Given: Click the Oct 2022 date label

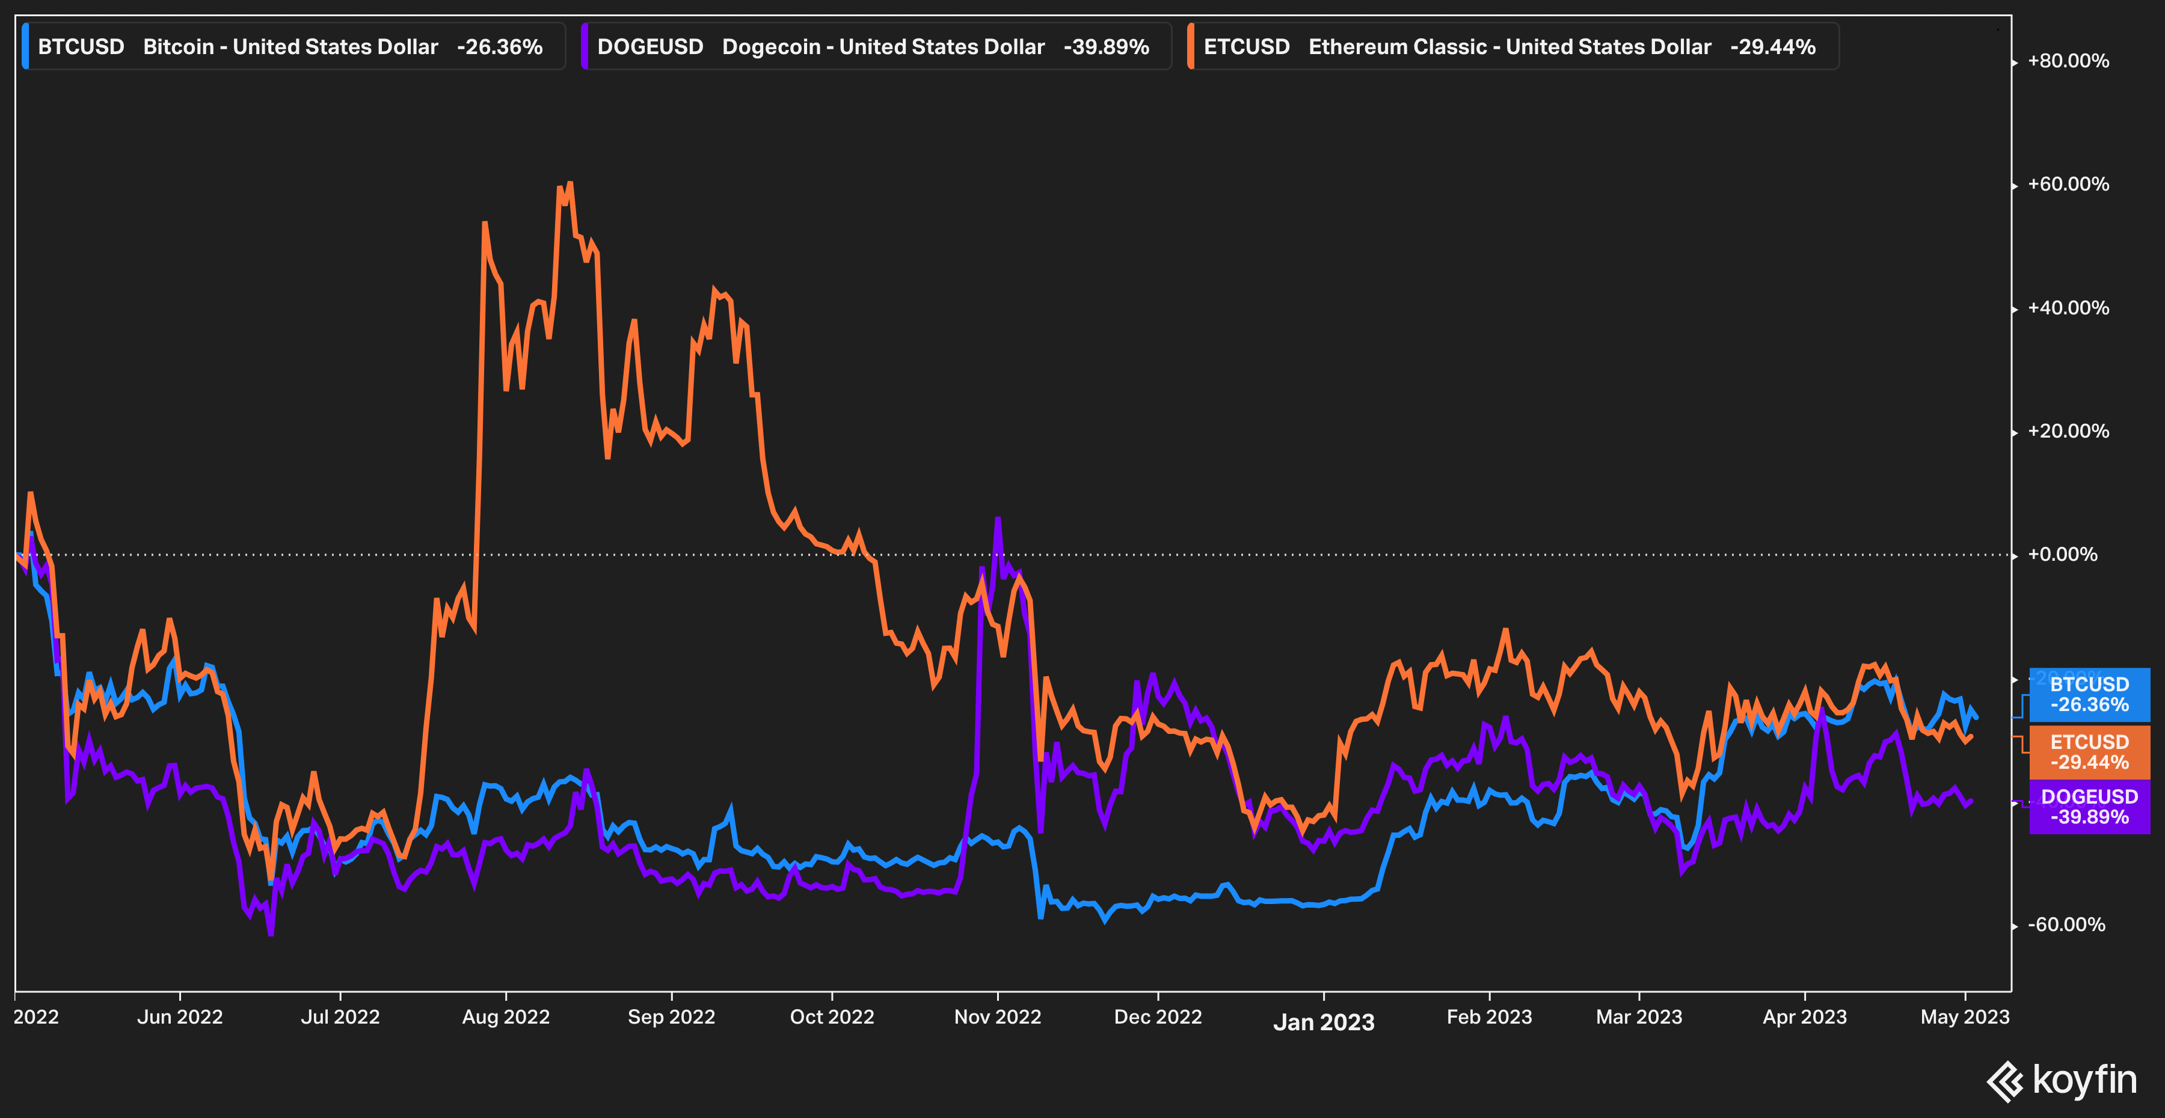Looking at the screenshot, I should [832, 1017].
